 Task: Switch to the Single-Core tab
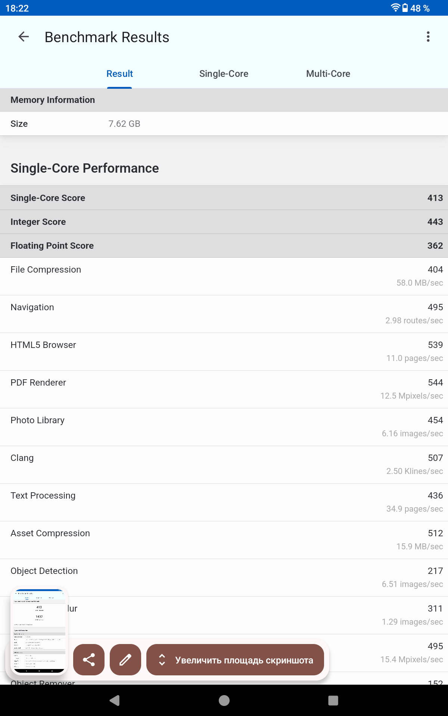coord(224,74)
